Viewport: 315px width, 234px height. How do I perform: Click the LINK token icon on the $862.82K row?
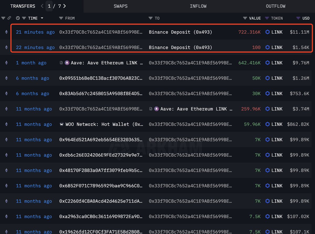(267, 124)
